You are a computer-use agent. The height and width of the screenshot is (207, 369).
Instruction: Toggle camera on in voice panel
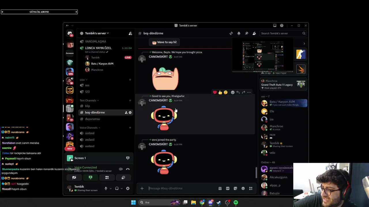pos(74,178)
